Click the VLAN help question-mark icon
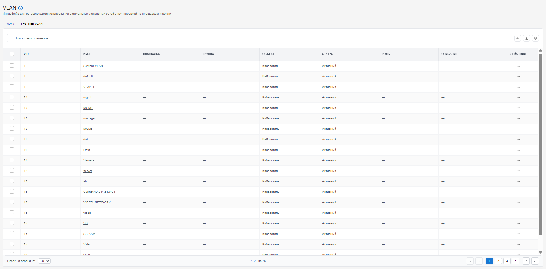The height and width of the screenshot is (269, 546). pyautogui.click(x=20, y=8)
